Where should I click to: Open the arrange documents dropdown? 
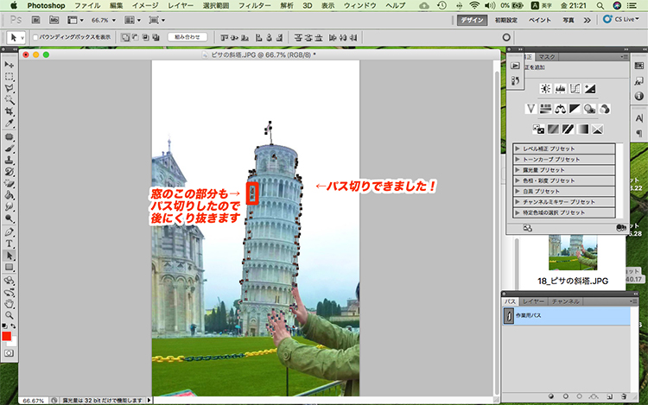(x=133, y=20)
